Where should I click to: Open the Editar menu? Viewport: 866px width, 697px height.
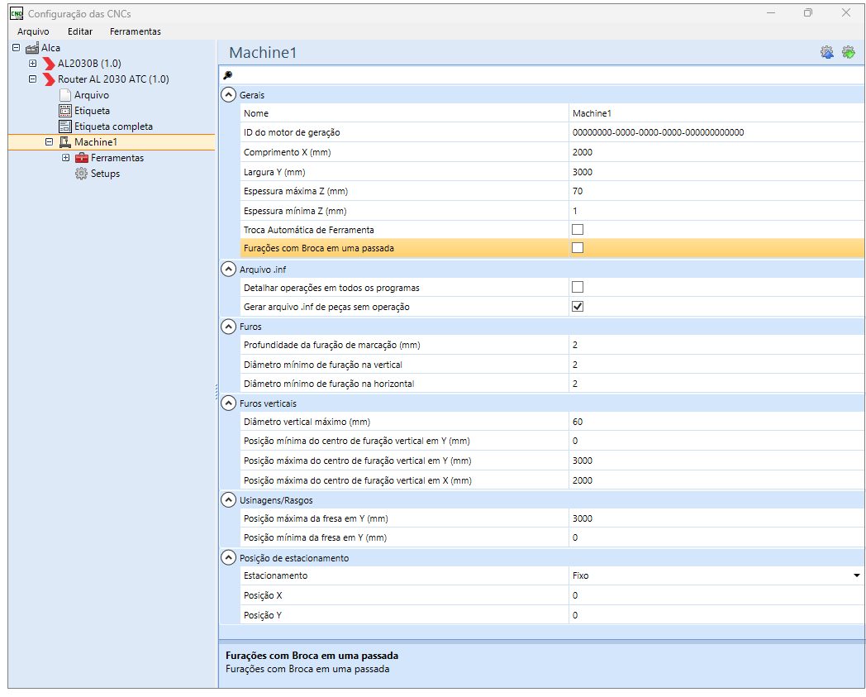pyautogui.click(x=80, y=31)
